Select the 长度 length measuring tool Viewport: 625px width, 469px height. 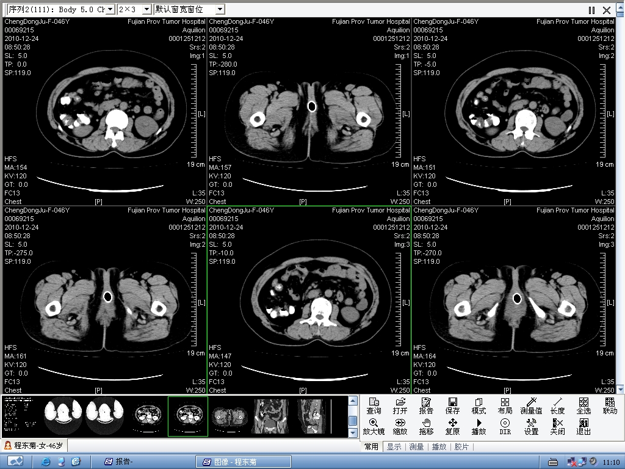558,406
